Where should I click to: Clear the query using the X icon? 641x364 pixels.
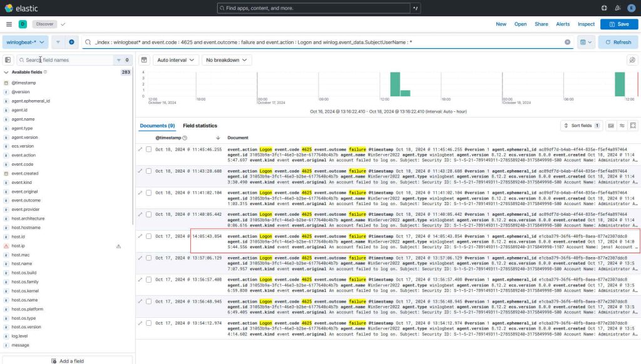[568, 42]
